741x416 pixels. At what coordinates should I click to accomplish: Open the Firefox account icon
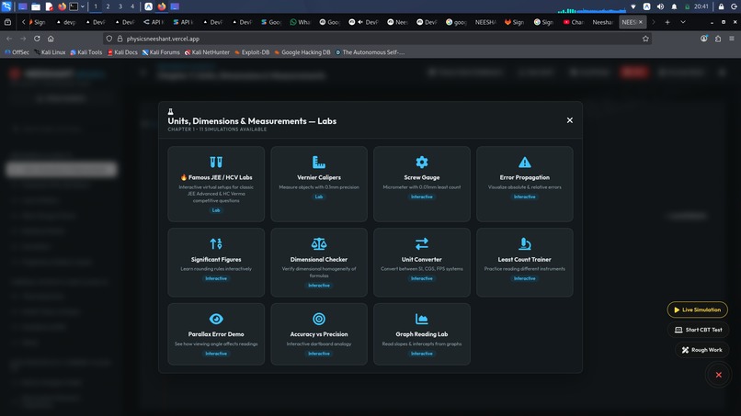(704, 39)
